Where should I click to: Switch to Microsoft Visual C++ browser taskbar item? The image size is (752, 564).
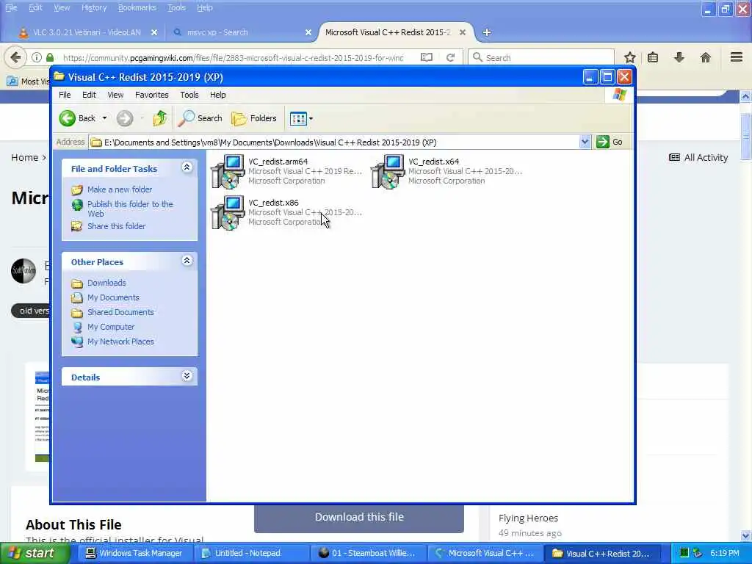485,554
